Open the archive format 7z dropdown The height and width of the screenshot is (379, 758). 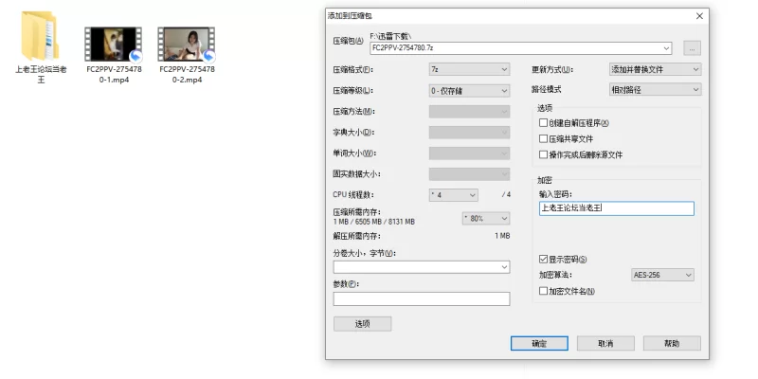[x=469, y=70]
